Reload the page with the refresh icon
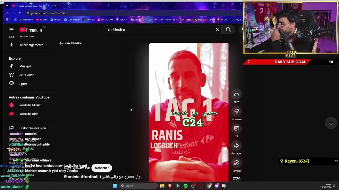The width and height of the screenshot is (339, 190). 20,13
